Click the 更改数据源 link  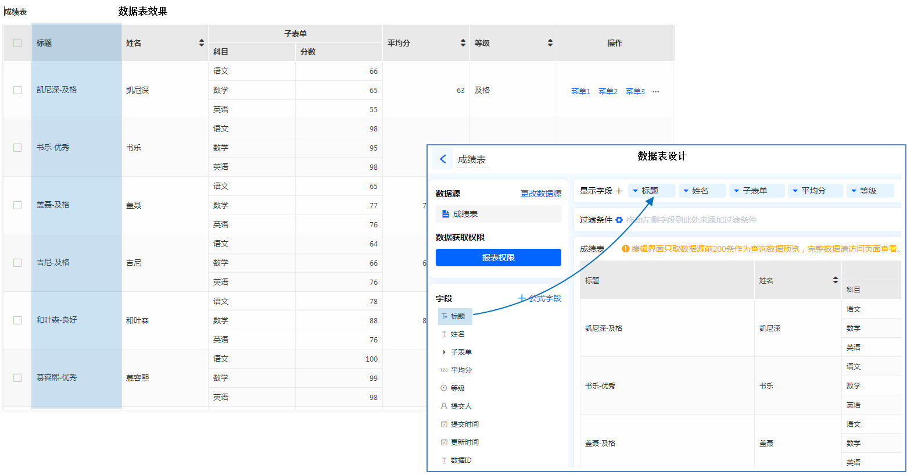point(540,194)
